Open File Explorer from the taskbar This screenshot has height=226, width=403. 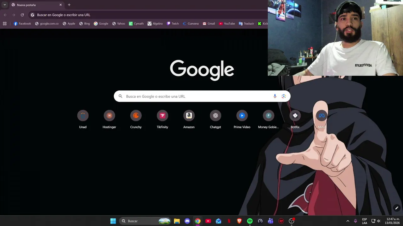[177, 221]
